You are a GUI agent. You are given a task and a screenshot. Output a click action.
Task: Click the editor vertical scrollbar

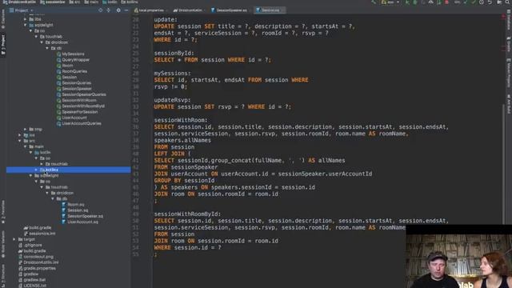pos(503,163)
